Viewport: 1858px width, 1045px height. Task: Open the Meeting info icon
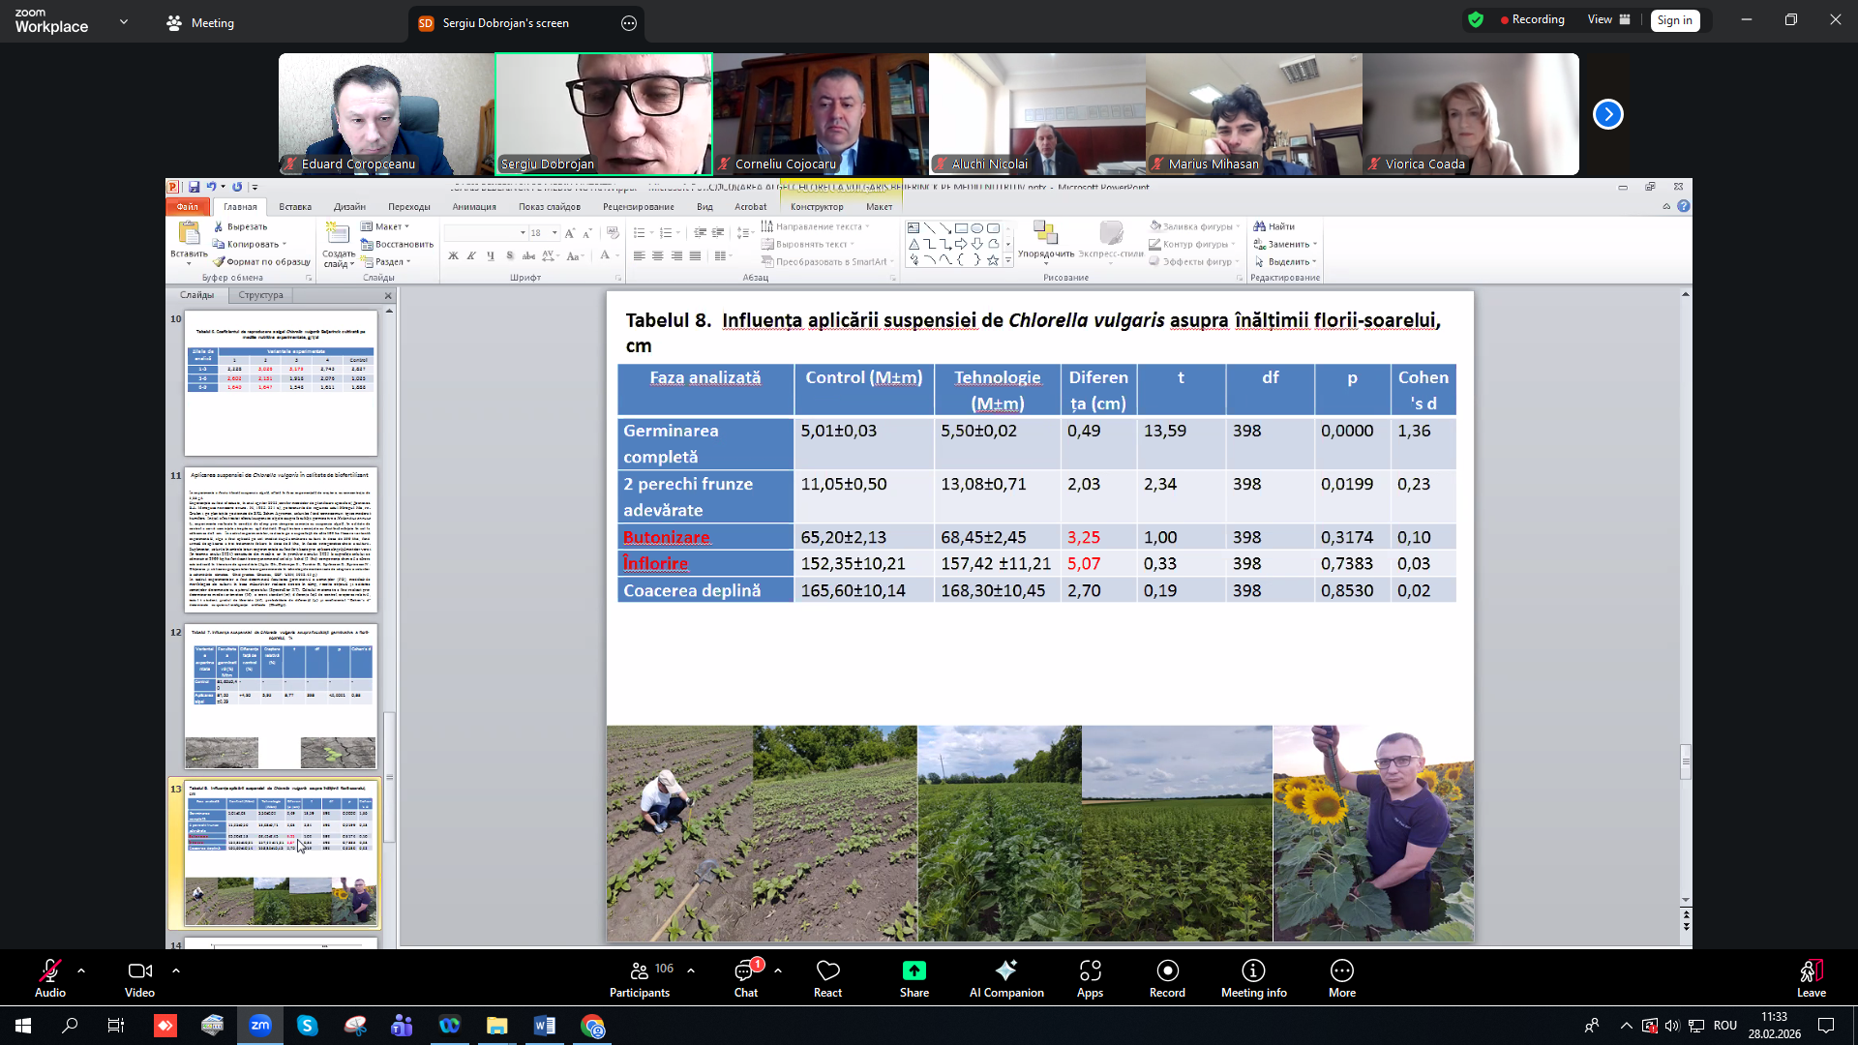click(1253, 970)
